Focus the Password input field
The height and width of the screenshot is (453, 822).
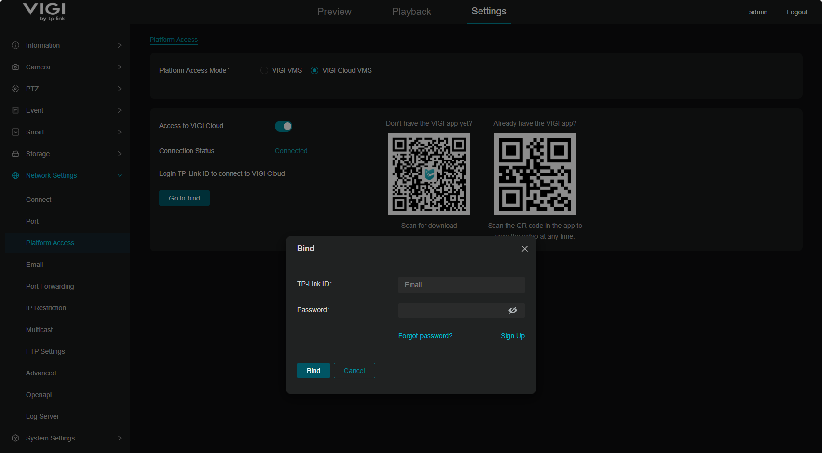click(x=462, y=310)
